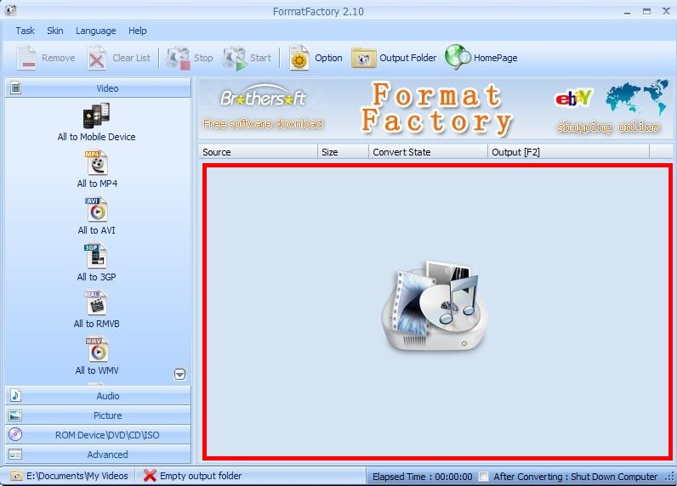The image size is (677, 486).
Task: Open the Skin menu
Action: (54, 31)
